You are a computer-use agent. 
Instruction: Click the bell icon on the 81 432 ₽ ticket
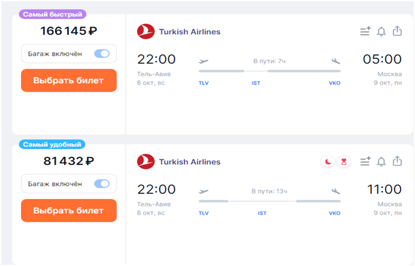click(381, 161)
